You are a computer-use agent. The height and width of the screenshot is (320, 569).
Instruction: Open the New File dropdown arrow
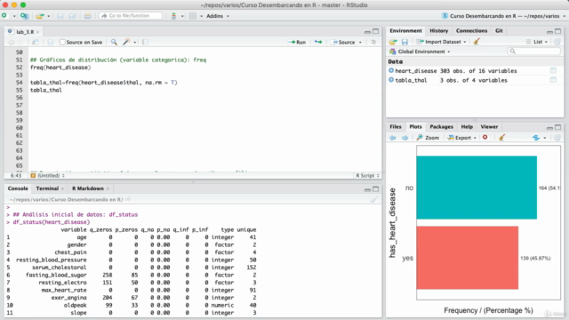14,16
